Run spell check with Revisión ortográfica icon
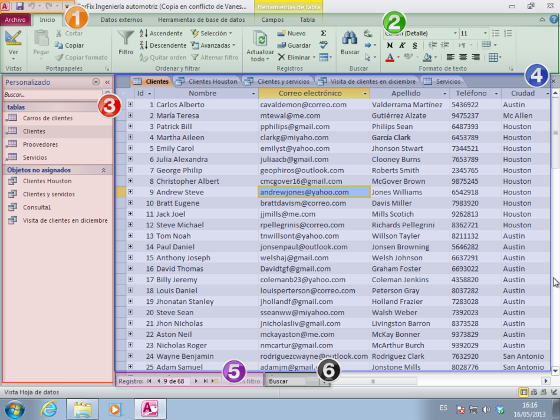The height and width of the screenshot is (420, 560). 322,46
